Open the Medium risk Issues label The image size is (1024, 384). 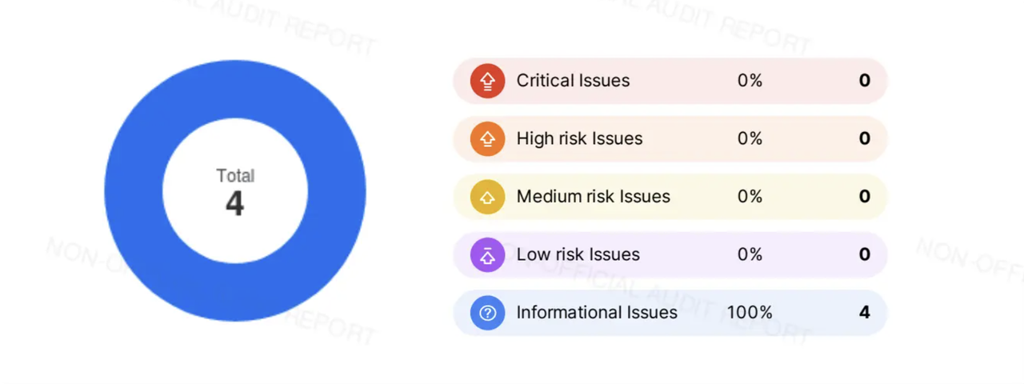[x=593, y=197]
